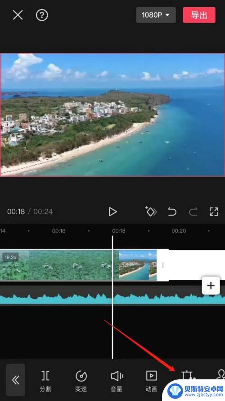Click the 00:16 timeline ruler mark
The width and height of the screenshot is (225, 401).
58,231
